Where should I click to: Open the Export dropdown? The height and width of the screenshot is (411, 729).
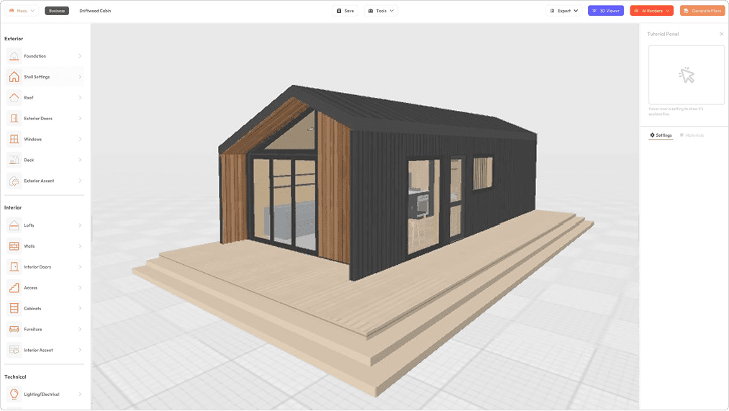(564, 11)
